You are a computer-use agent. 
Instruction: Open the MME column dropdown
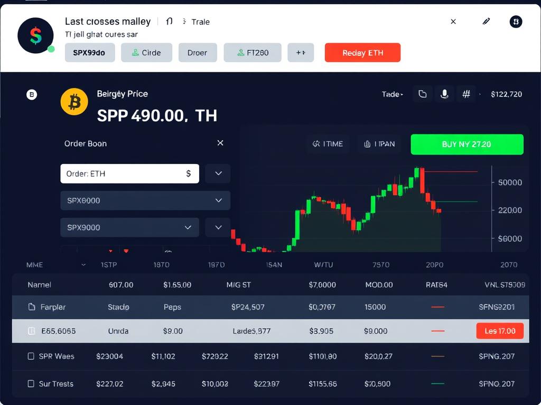point(83,265)
